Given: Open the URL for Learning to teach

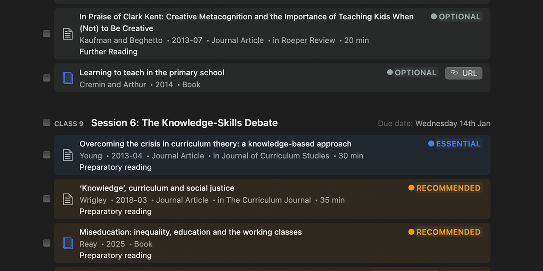Looking at the screenshot, I should click(464, 73).
